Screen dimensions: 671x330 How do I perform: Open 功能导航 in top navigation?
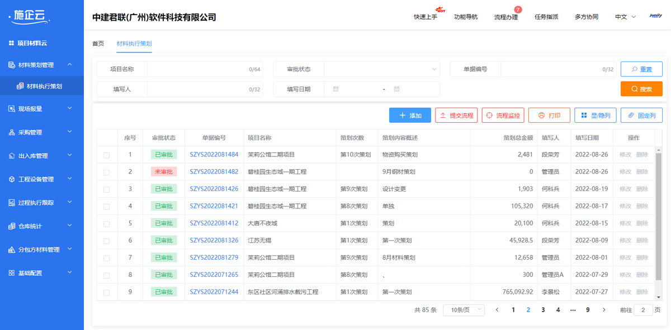pyautogui.click(x=466, y=17)
